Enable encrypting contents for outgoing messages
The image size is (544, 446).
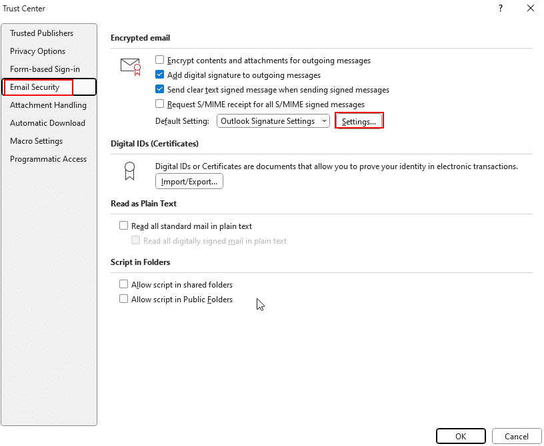coord(159,60)
